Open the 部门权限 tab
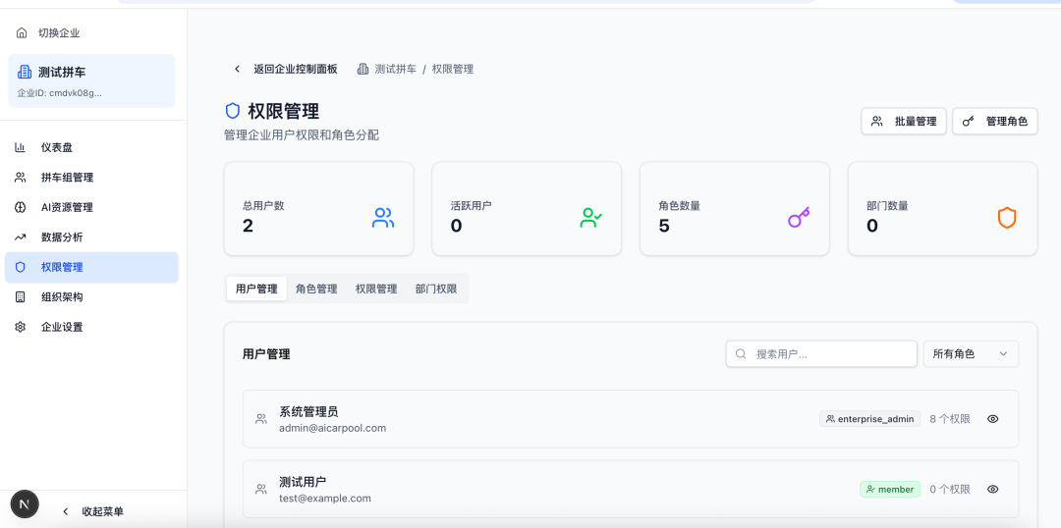This screenshot has height=528, width=1061. pos(436,289)
